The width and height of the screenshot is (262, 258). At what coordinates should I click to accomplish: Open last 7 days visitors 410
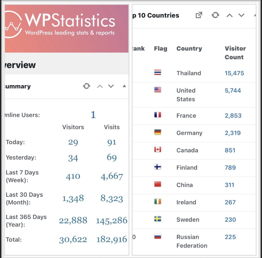(x=73, y=176)
